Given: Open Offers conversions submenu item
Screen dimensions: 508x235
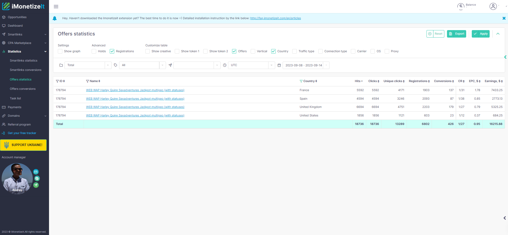Looking at the screenshot, I should [x=23, y=89].
